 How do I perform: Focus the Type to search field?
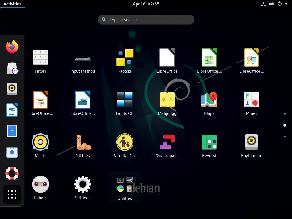click(x=146, y=20)
